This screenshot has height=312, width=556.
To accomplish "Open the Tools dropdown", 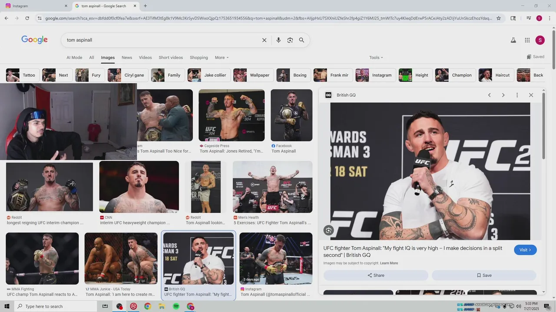I will coord(376,58).
